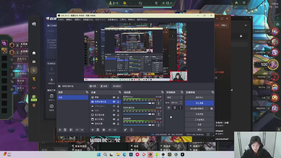Screen dimensions: 281x158
Task: Toggle the lock on the 图像 source
Action: [118, 97]
